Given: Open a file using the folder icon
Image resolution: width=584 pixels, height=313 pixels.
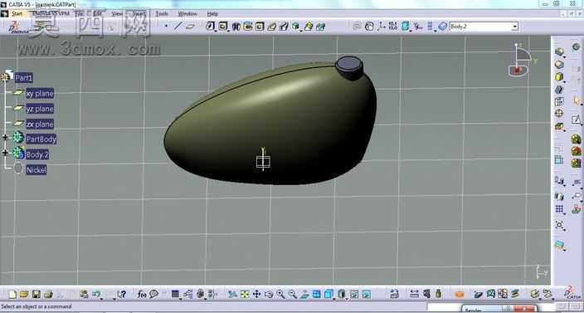Looking at the screenshot, I should coord(24,295).
